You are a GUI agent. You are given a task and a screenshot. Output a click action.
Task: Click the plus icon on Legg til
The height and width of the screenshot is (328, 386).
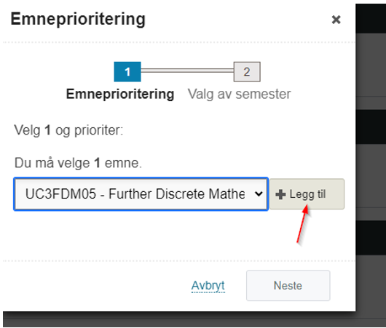coord(280,194)
